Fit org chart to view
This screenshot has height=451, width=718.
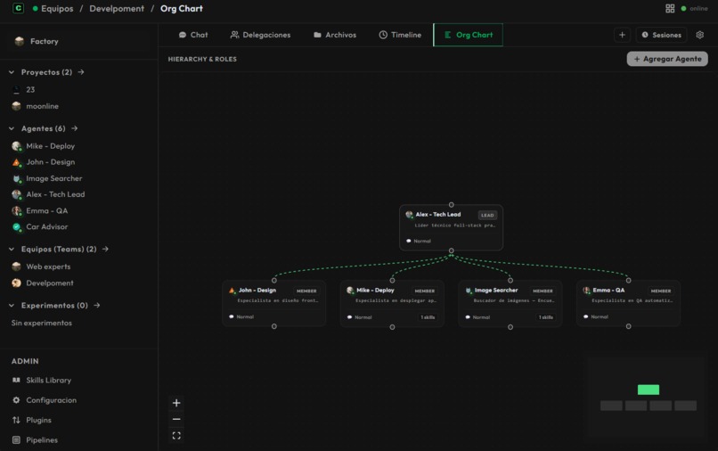tap(176, 436)
